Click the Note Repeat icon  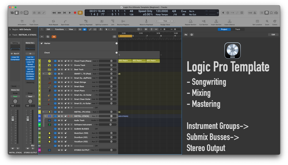[x=53, y=21]
